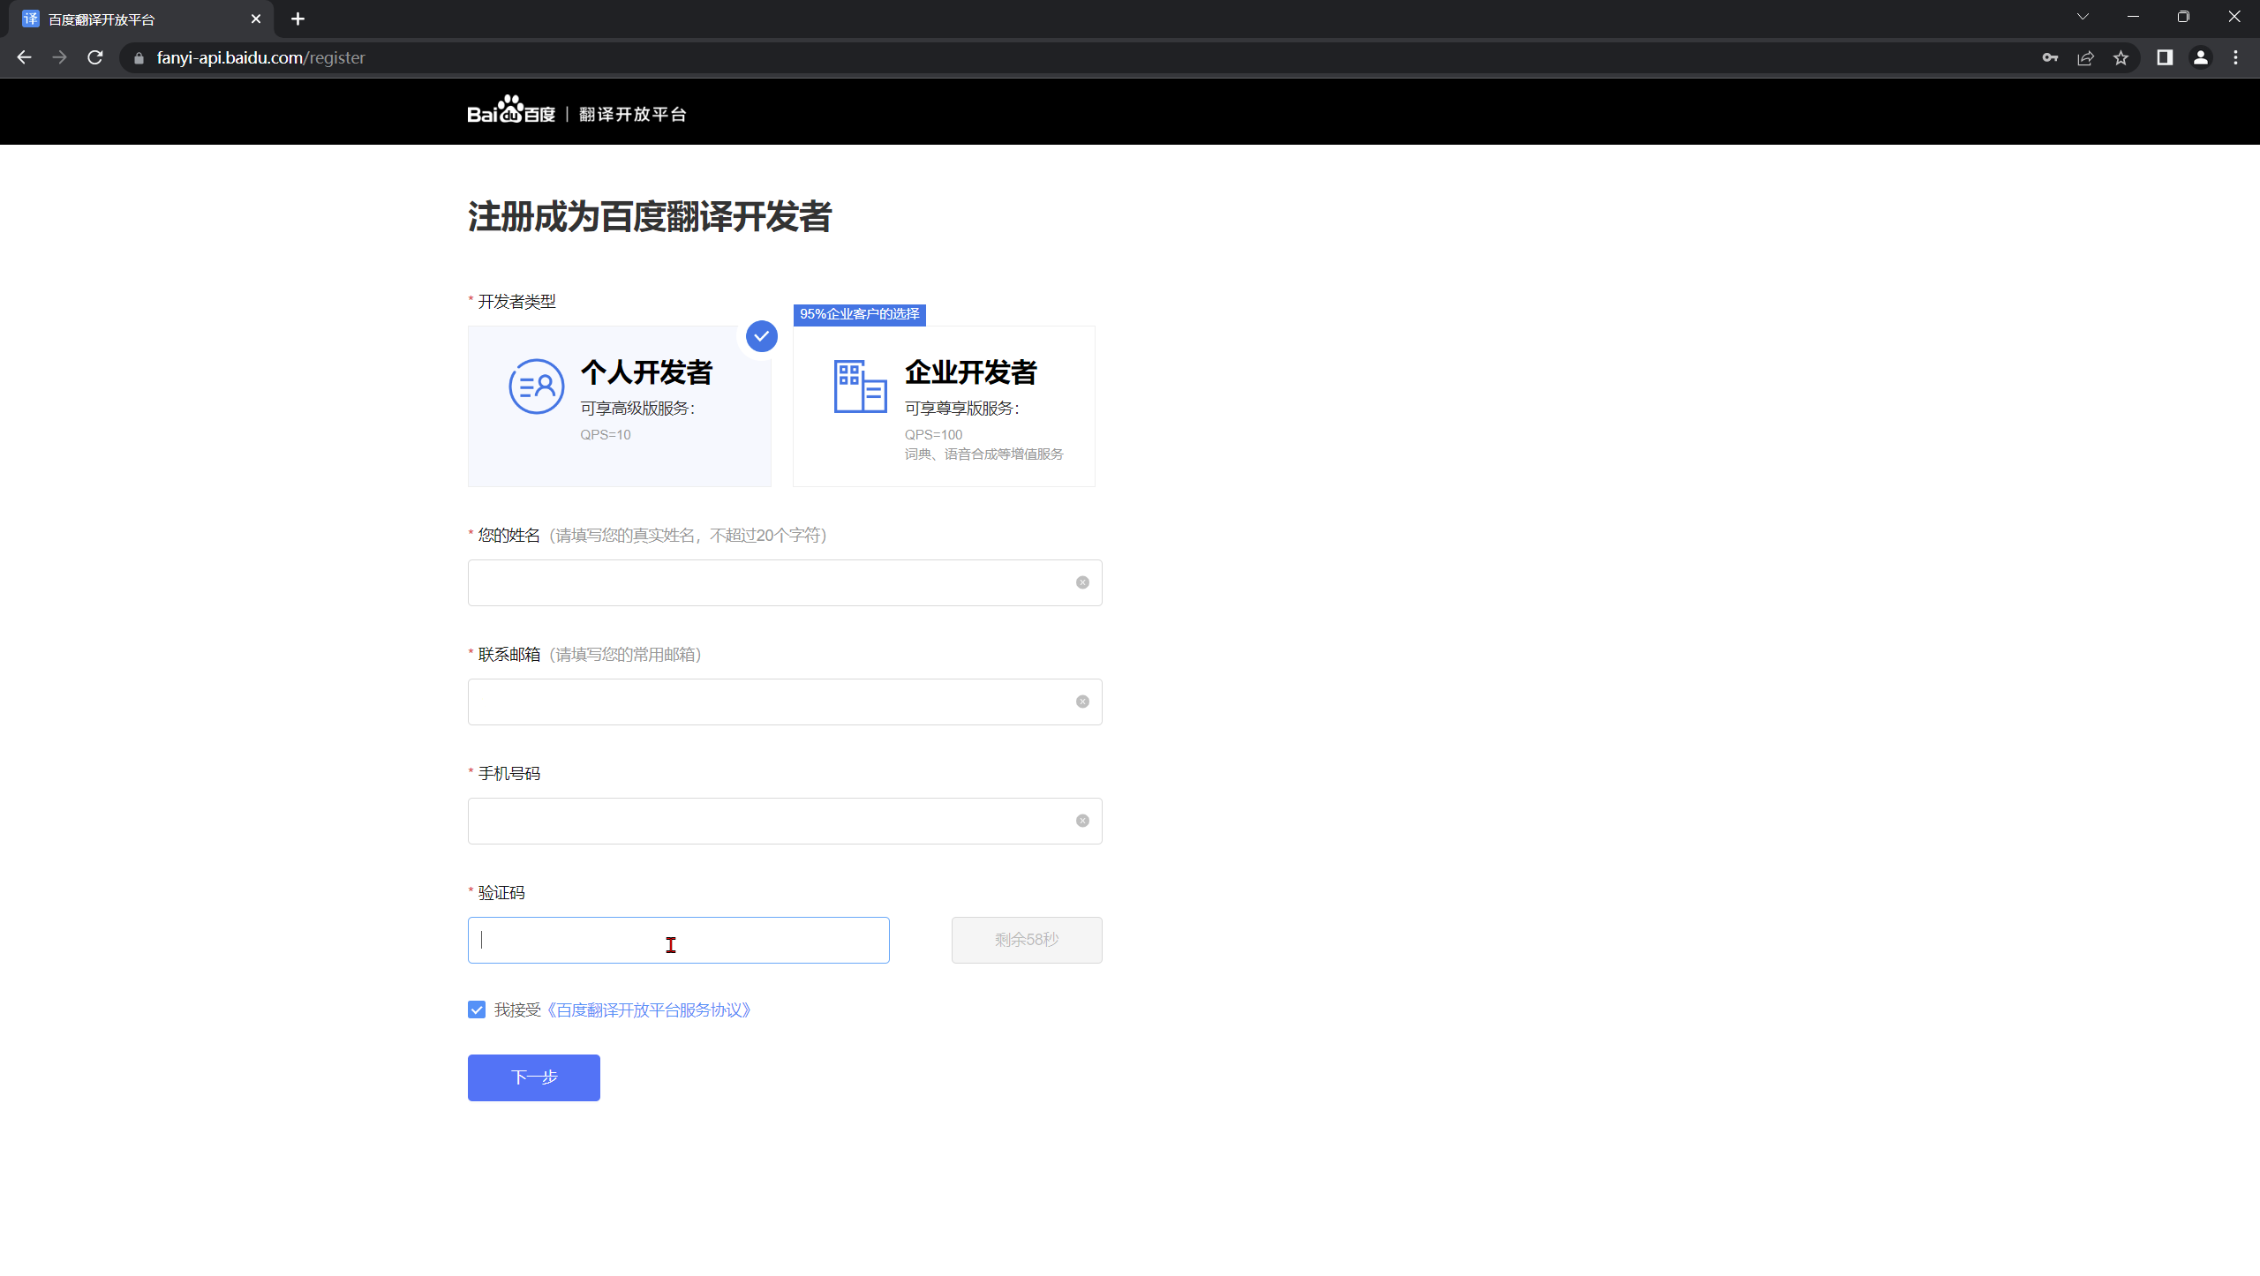Viewport: 2260px width, 1276px height.
Task: Share this page via share icon
Action: (x=2085, y=57)
